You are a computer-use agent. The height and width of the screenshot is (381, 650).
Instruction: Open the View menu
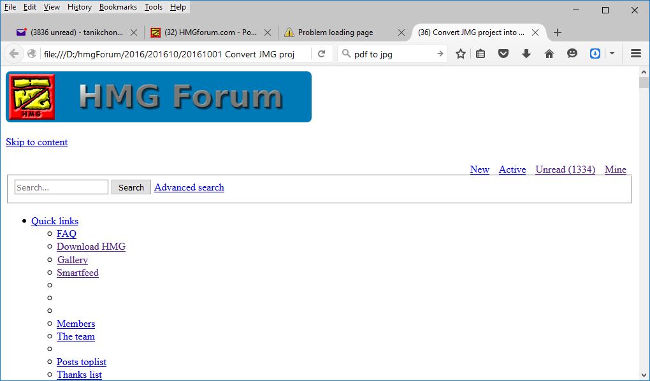pyautogui.click(x=52, y=7)
